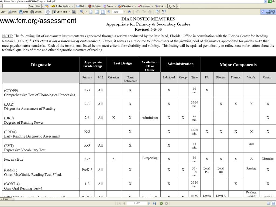This screenshot has width=276, height=207.
Task: Click the 'Fluency' column header
Action: [236, 77]
